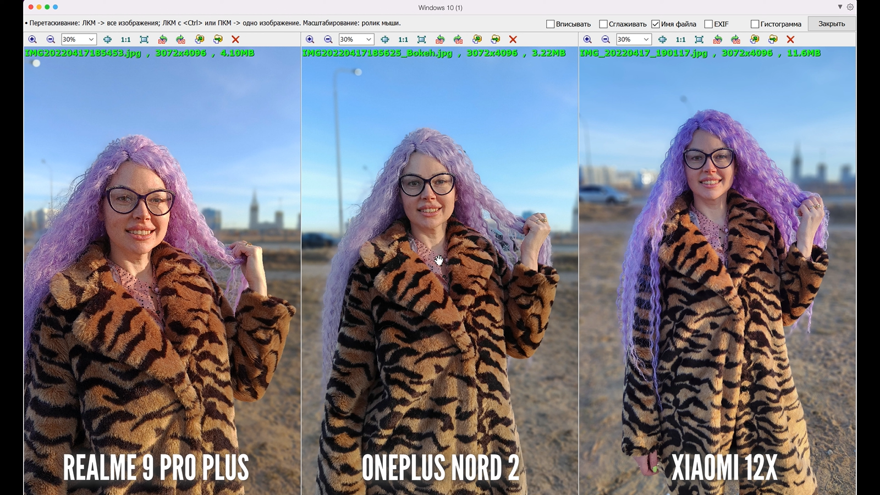Click the fit-frame icon above the Realme photo
880x495 pixels.
144,40
